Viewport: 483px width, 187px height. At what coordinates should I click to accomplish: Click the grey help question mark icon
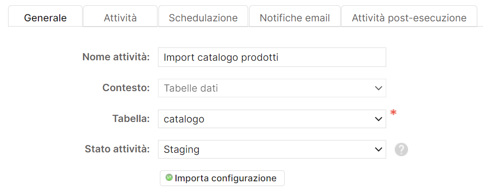[401, 150]
